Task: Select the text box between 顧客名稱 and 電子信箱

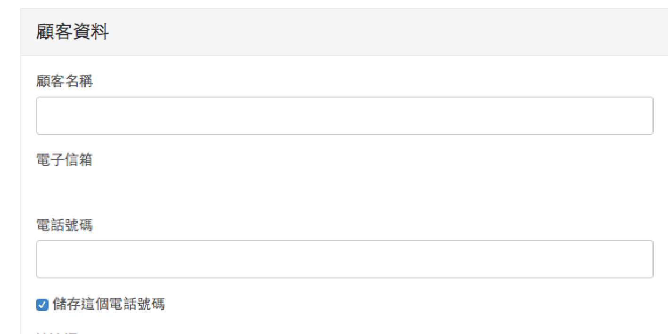Action: click(x=345, y=116)
